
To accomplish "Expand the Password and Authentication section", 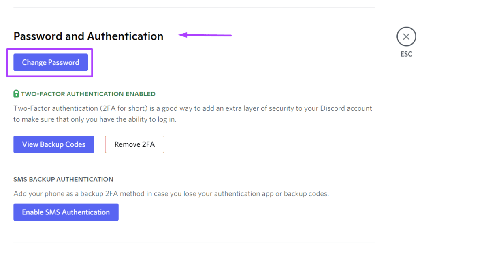I will [88, 36].
